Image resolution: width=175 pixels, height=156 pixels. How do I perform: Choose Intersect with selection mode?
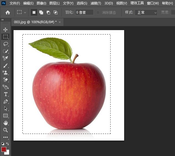tap(55, 12)
